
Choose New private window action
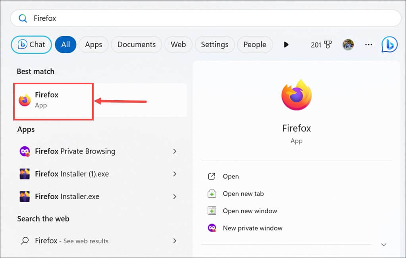click(252, 228)
